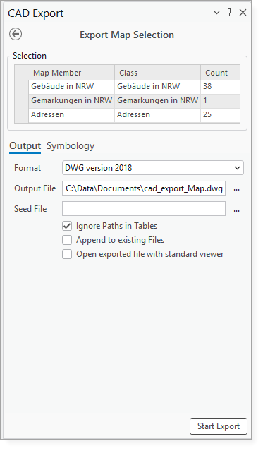This screenshot has height=451, width=263.
Task: Click Count value 1 for Gemarkungen
Action: pos(218,101)
